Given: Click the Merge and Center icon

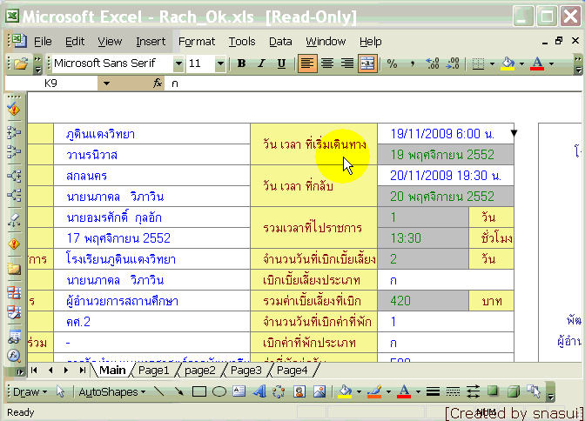Looking at the screenshot, I should pyautogui.click(x=366, y=63).
